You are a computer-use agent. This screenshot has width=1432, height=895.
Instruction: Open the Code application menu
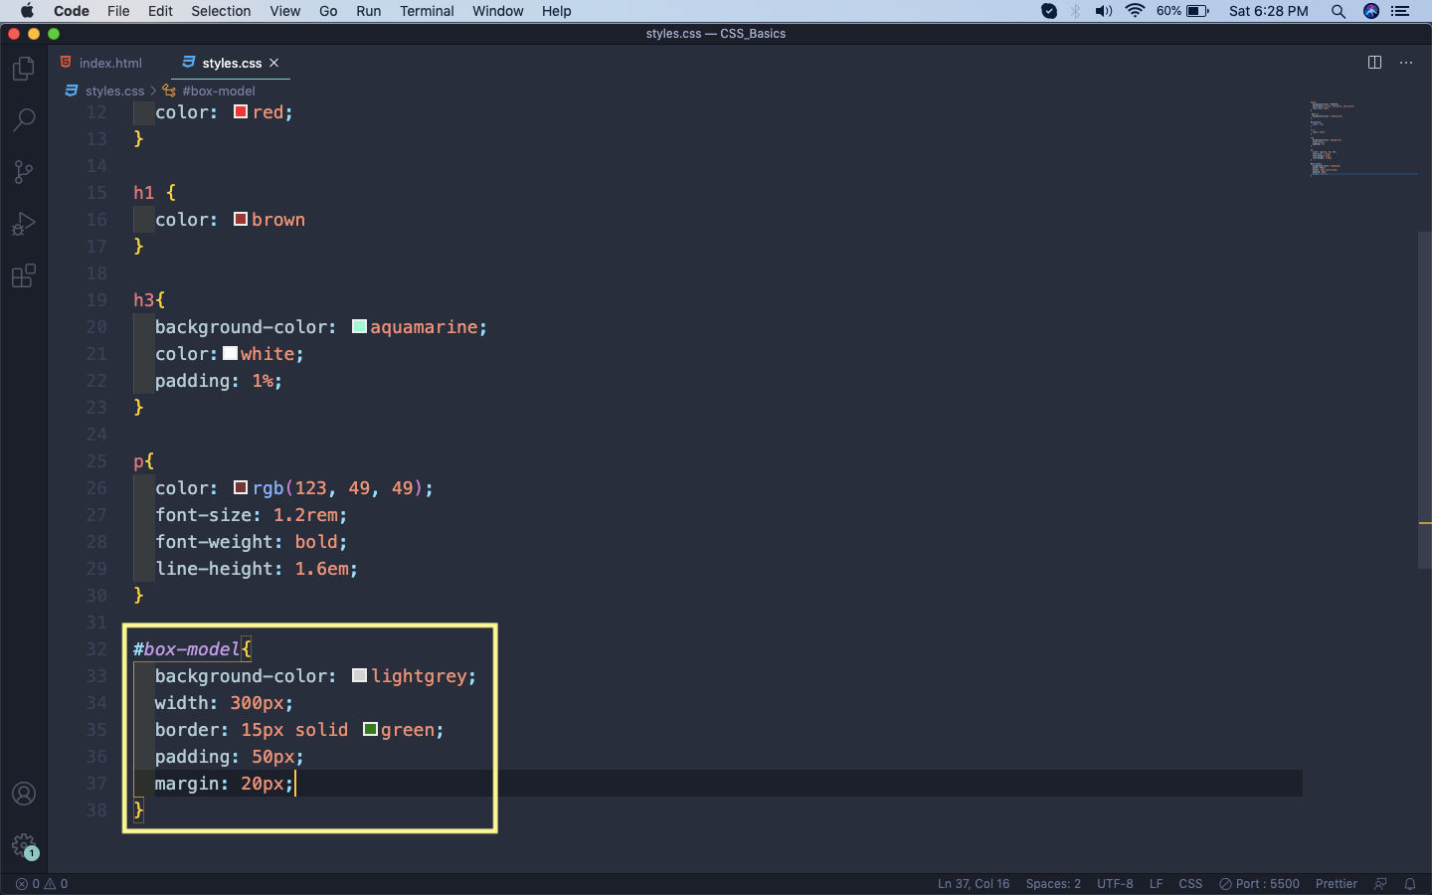pyautogui.click(x=72, y=11)
